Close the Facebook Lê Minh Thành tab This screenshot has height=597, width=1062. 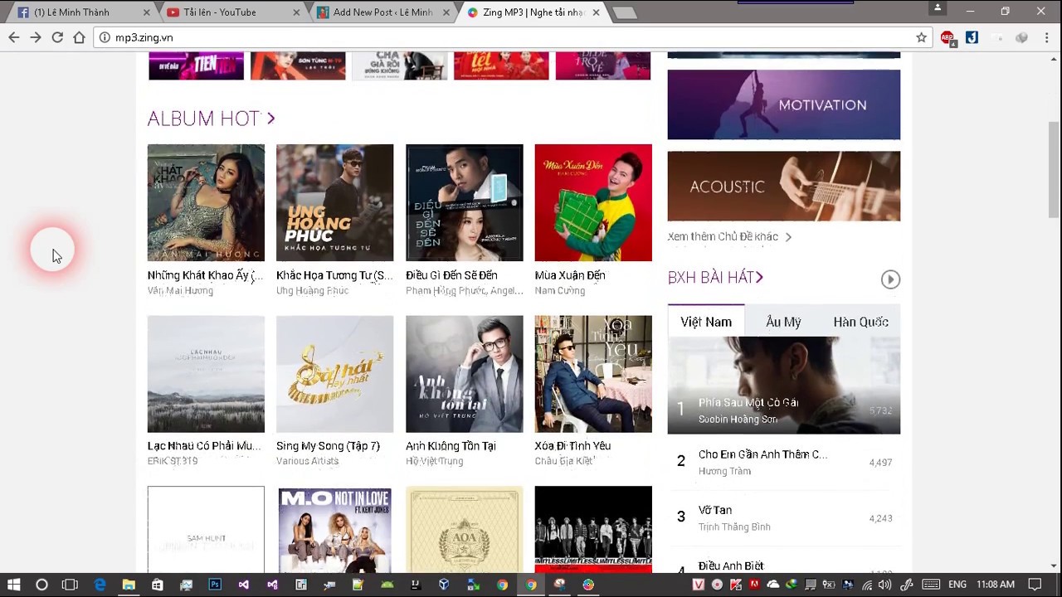(147, 12)
